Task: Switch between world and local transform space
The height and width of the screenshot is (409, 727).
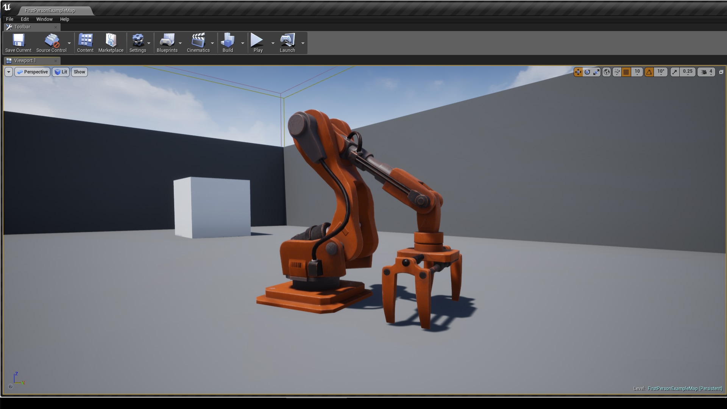Action: (607, 72)
